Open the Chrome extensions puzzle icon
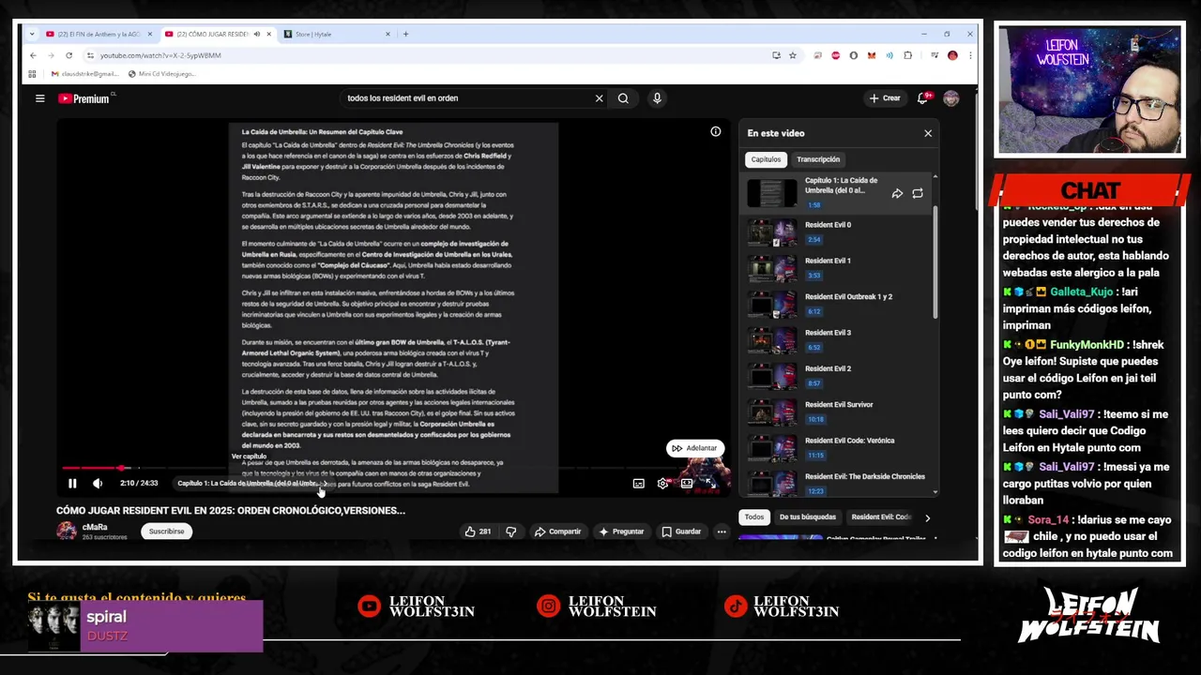The image size is (1201, 675). [907, 55]
